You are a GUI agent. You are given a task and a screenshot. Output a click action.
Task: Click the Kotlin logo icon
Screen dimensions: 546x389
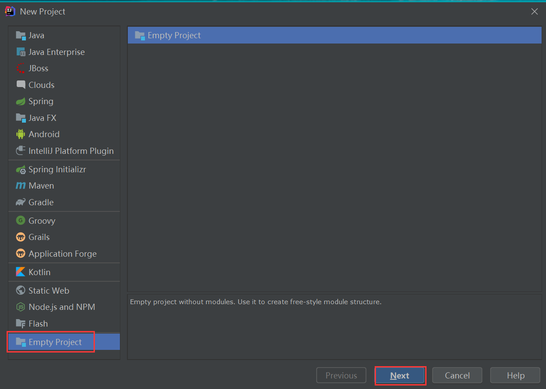(21, 272)
